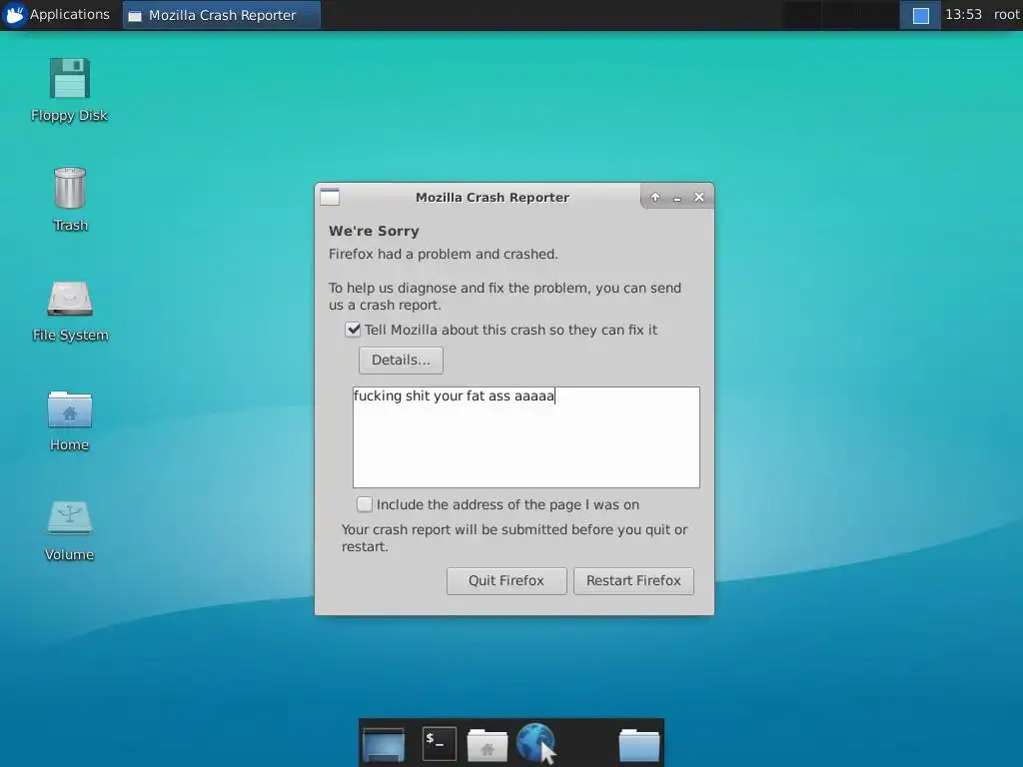This screenshot has height=767, width=1023.
Task: Click 'Your crash report will be submitted' text
Action: 514,538
